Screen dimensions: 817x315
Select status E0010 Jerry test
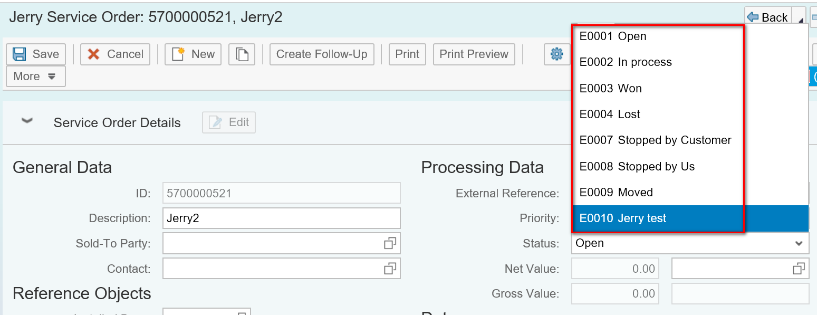point(690,218)
